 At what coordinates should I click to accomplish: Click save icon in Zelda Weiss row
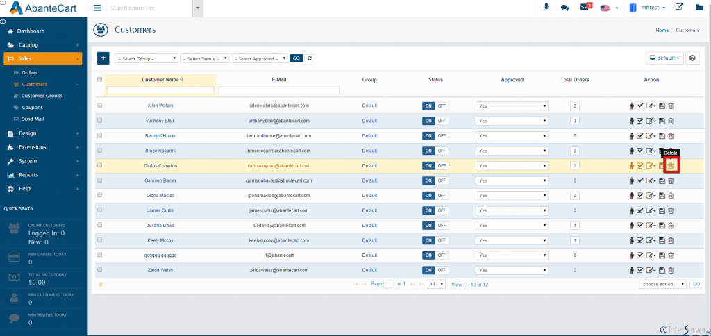tap(662, 270)
